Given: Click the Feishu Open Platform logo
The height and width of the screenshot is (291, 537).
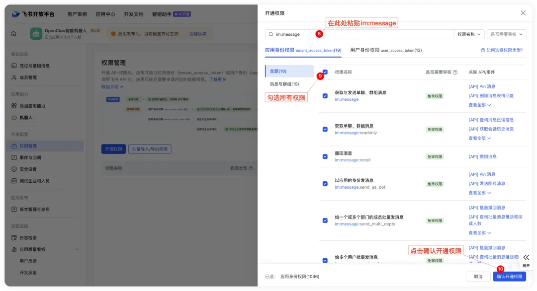Looking at the screenshot, I should coord(33,14).
